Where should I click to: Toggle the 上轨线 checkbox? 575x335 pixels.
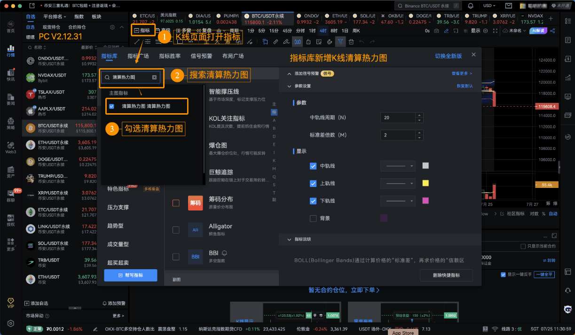313,183
